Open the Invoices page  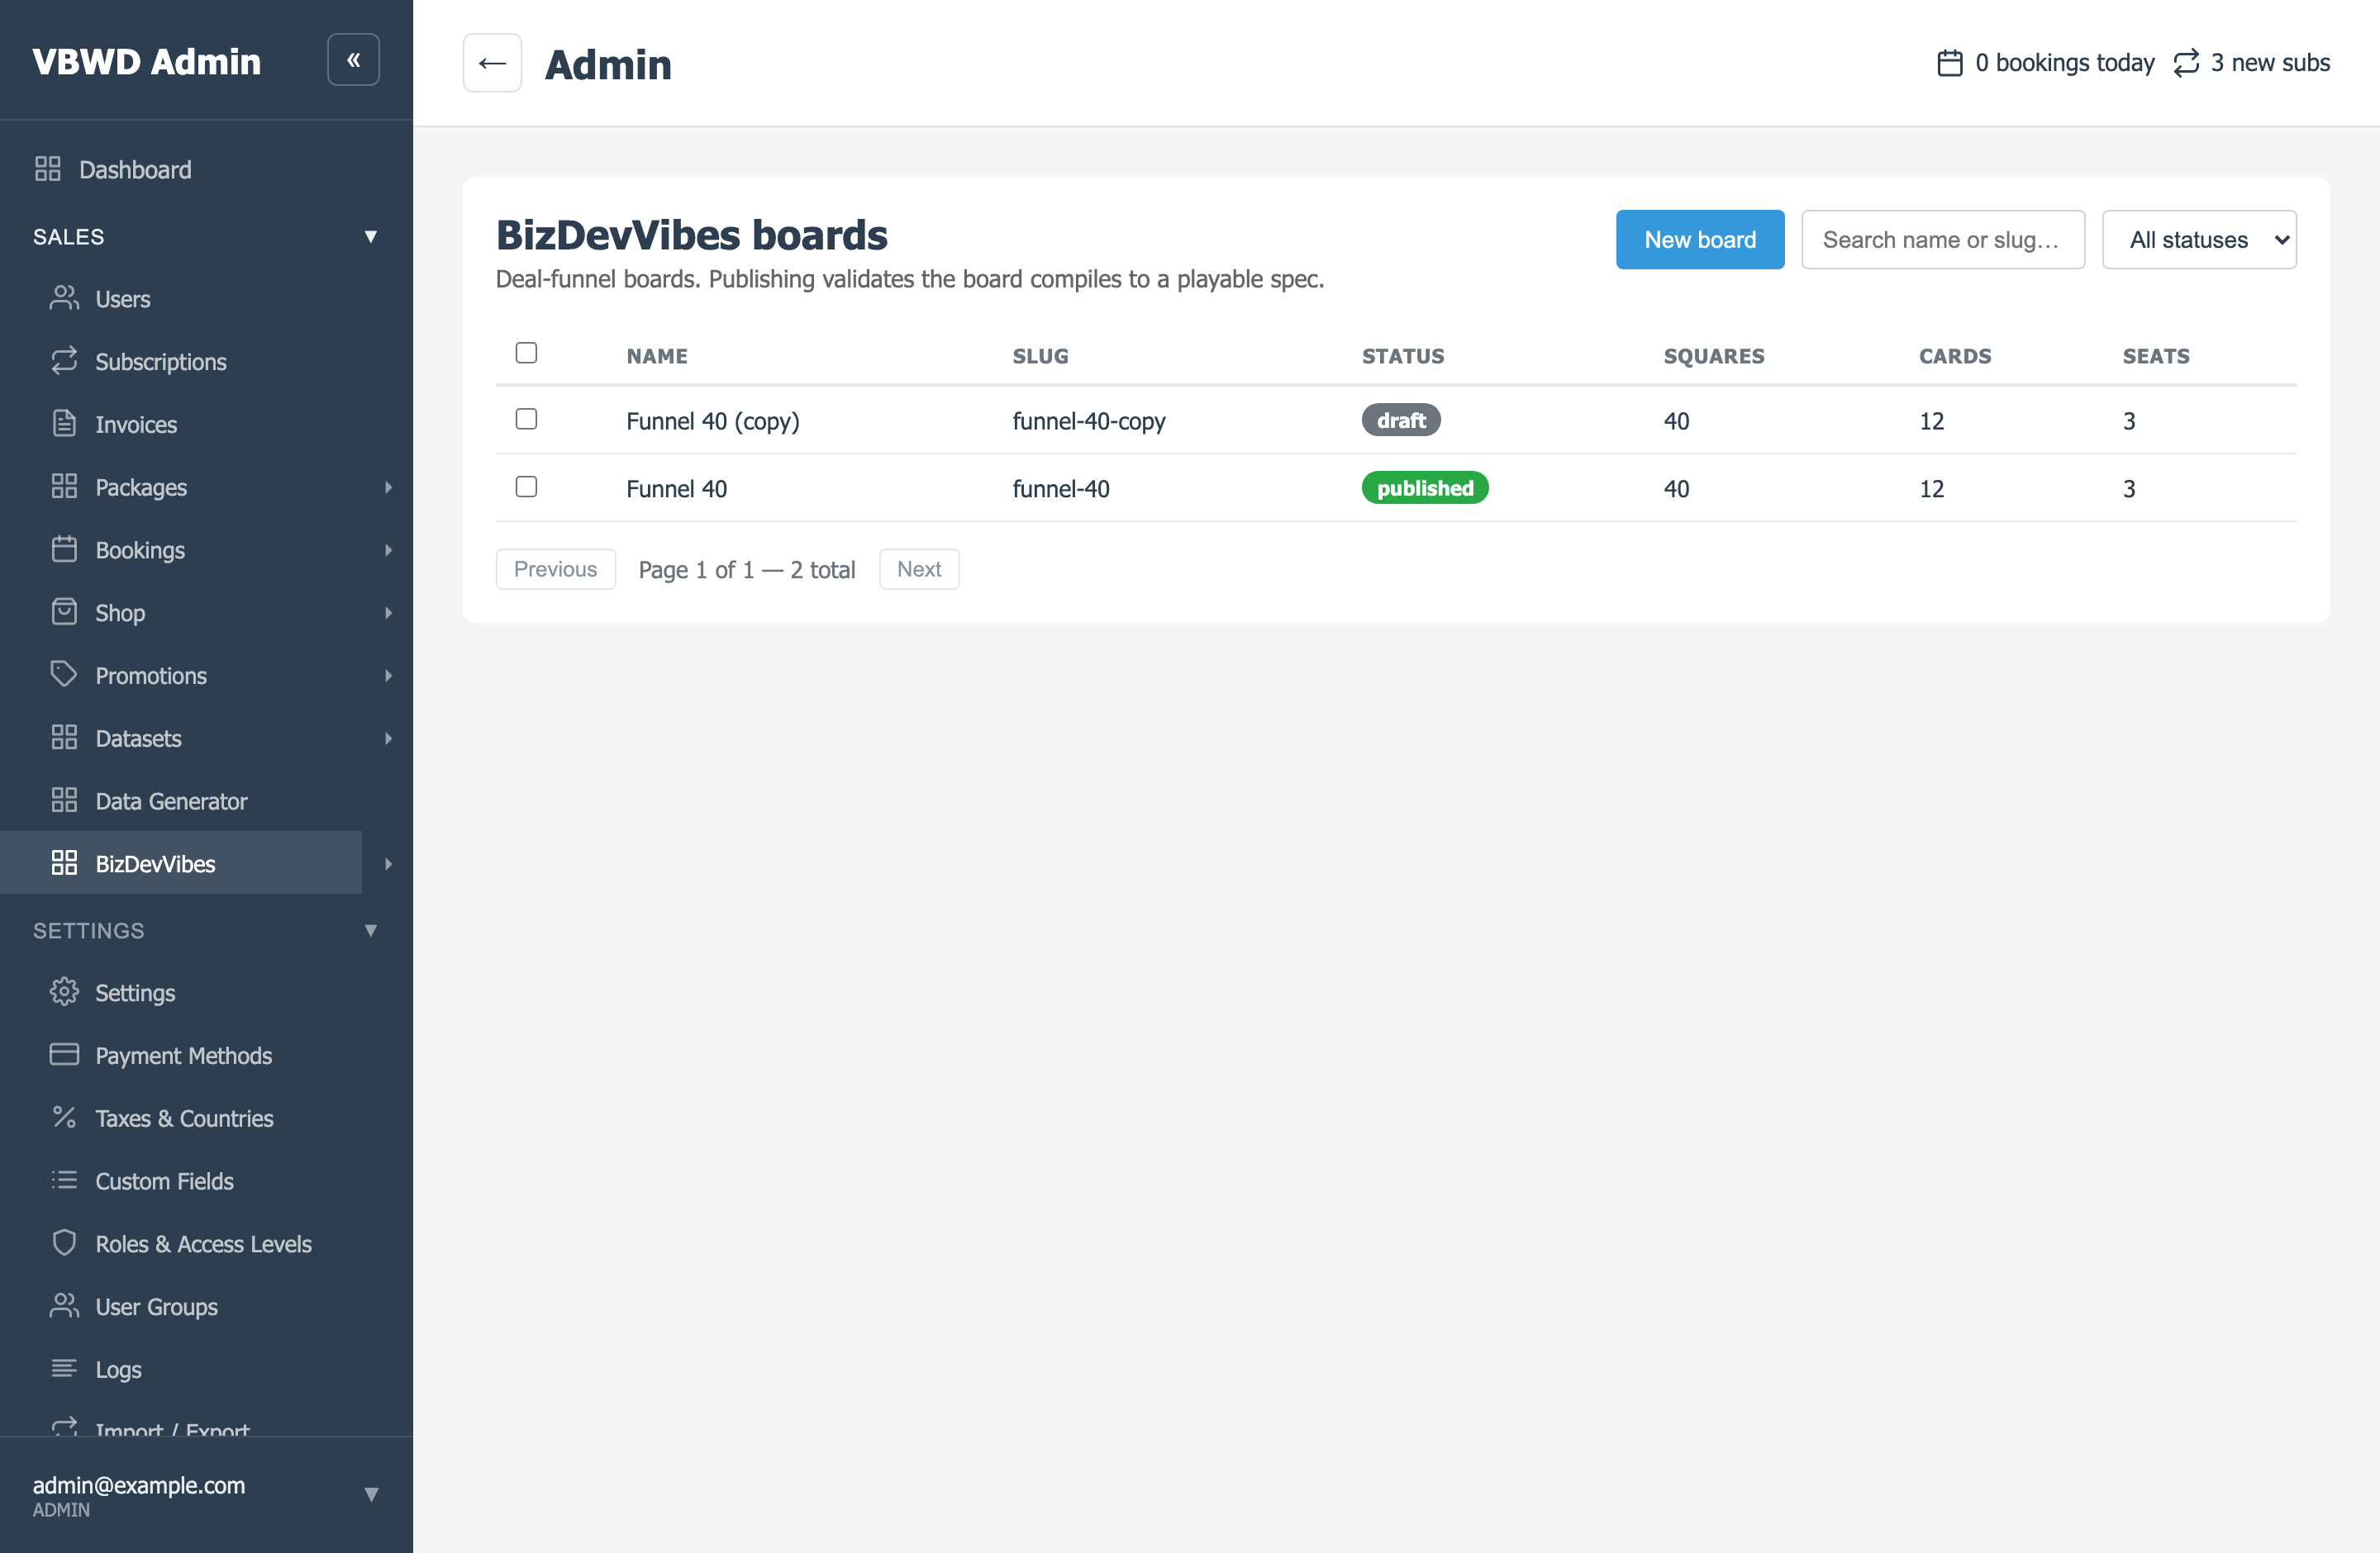coord(136,425)
